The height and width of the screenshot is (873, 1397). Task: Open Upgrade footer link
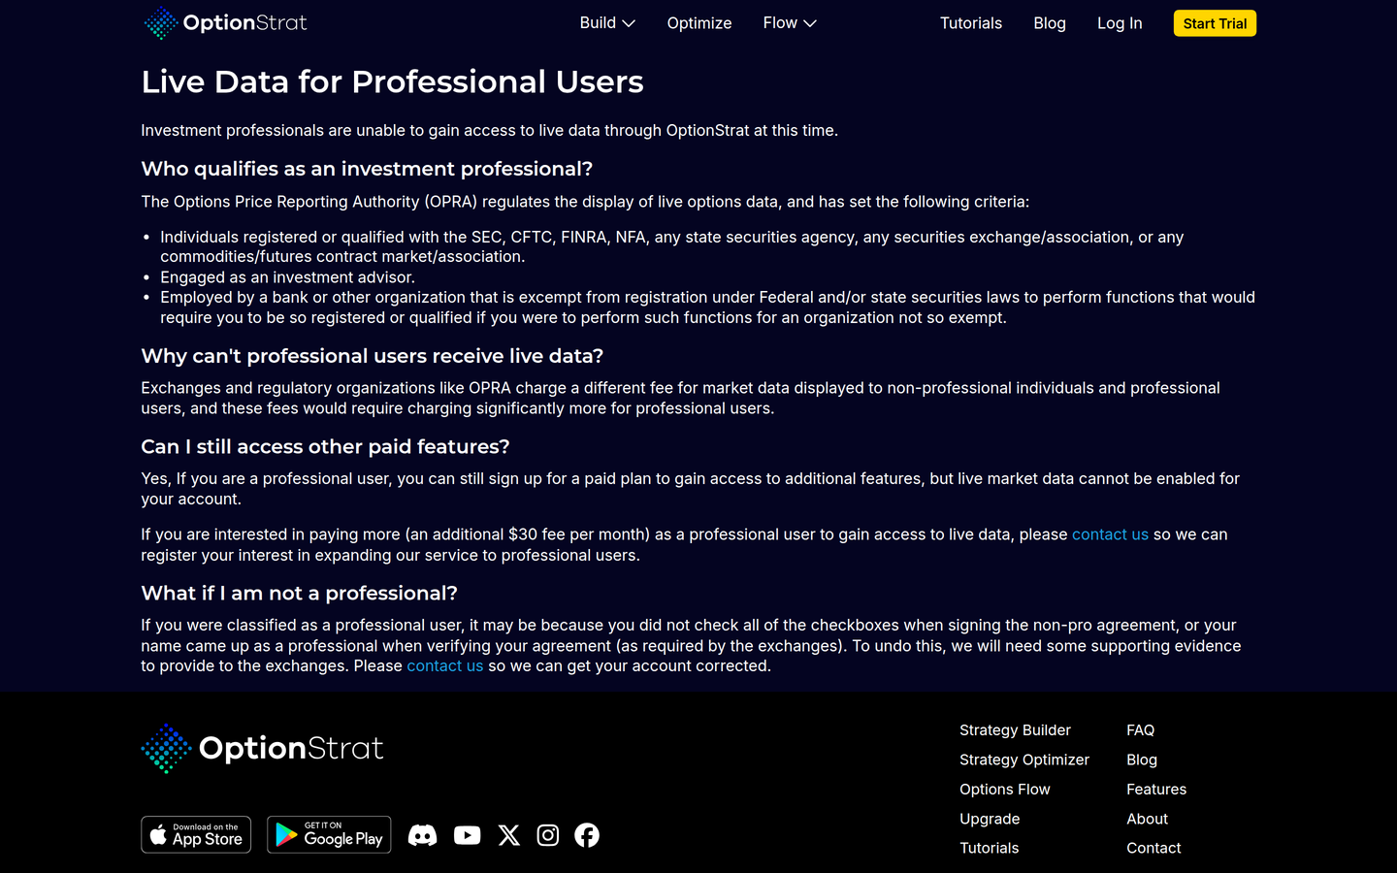coord(990,819)
